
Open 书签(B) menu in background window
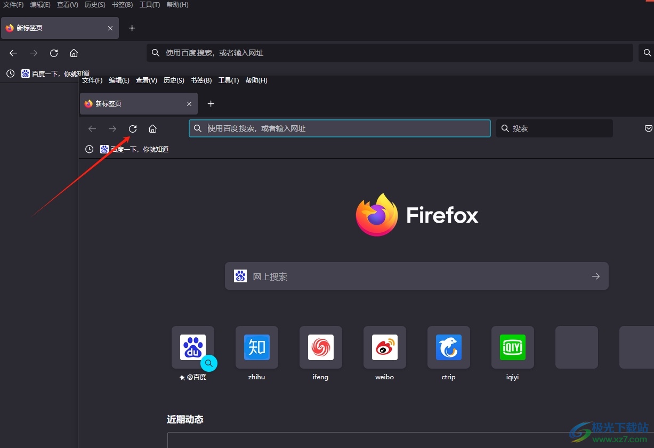123,5
